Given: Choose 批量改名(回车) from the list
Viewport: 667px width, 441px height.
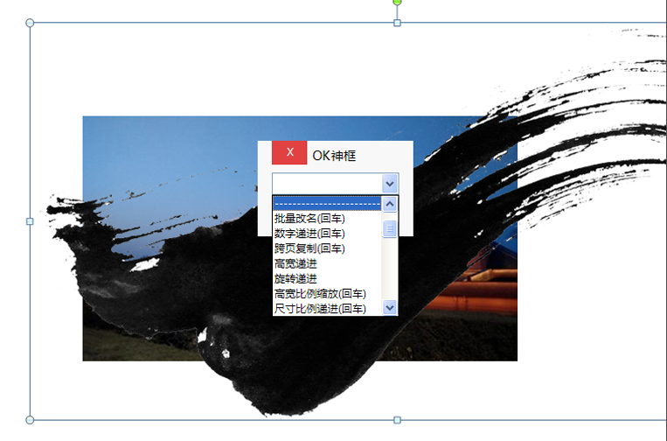Looking at the screenshot, I should pos(327,219).
